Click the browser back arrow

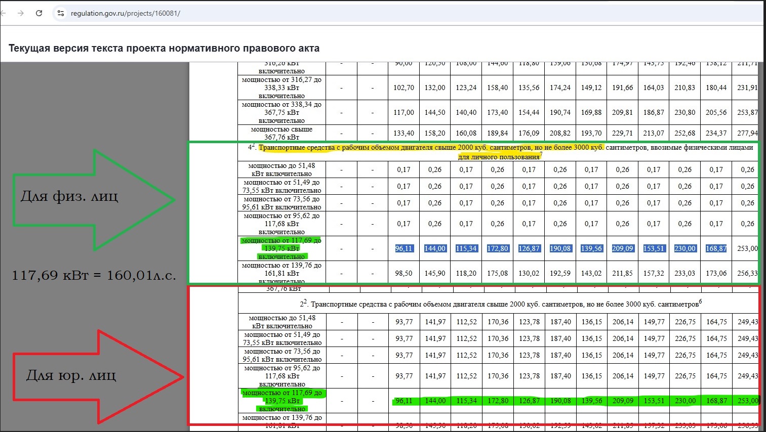tap(4, 13)
